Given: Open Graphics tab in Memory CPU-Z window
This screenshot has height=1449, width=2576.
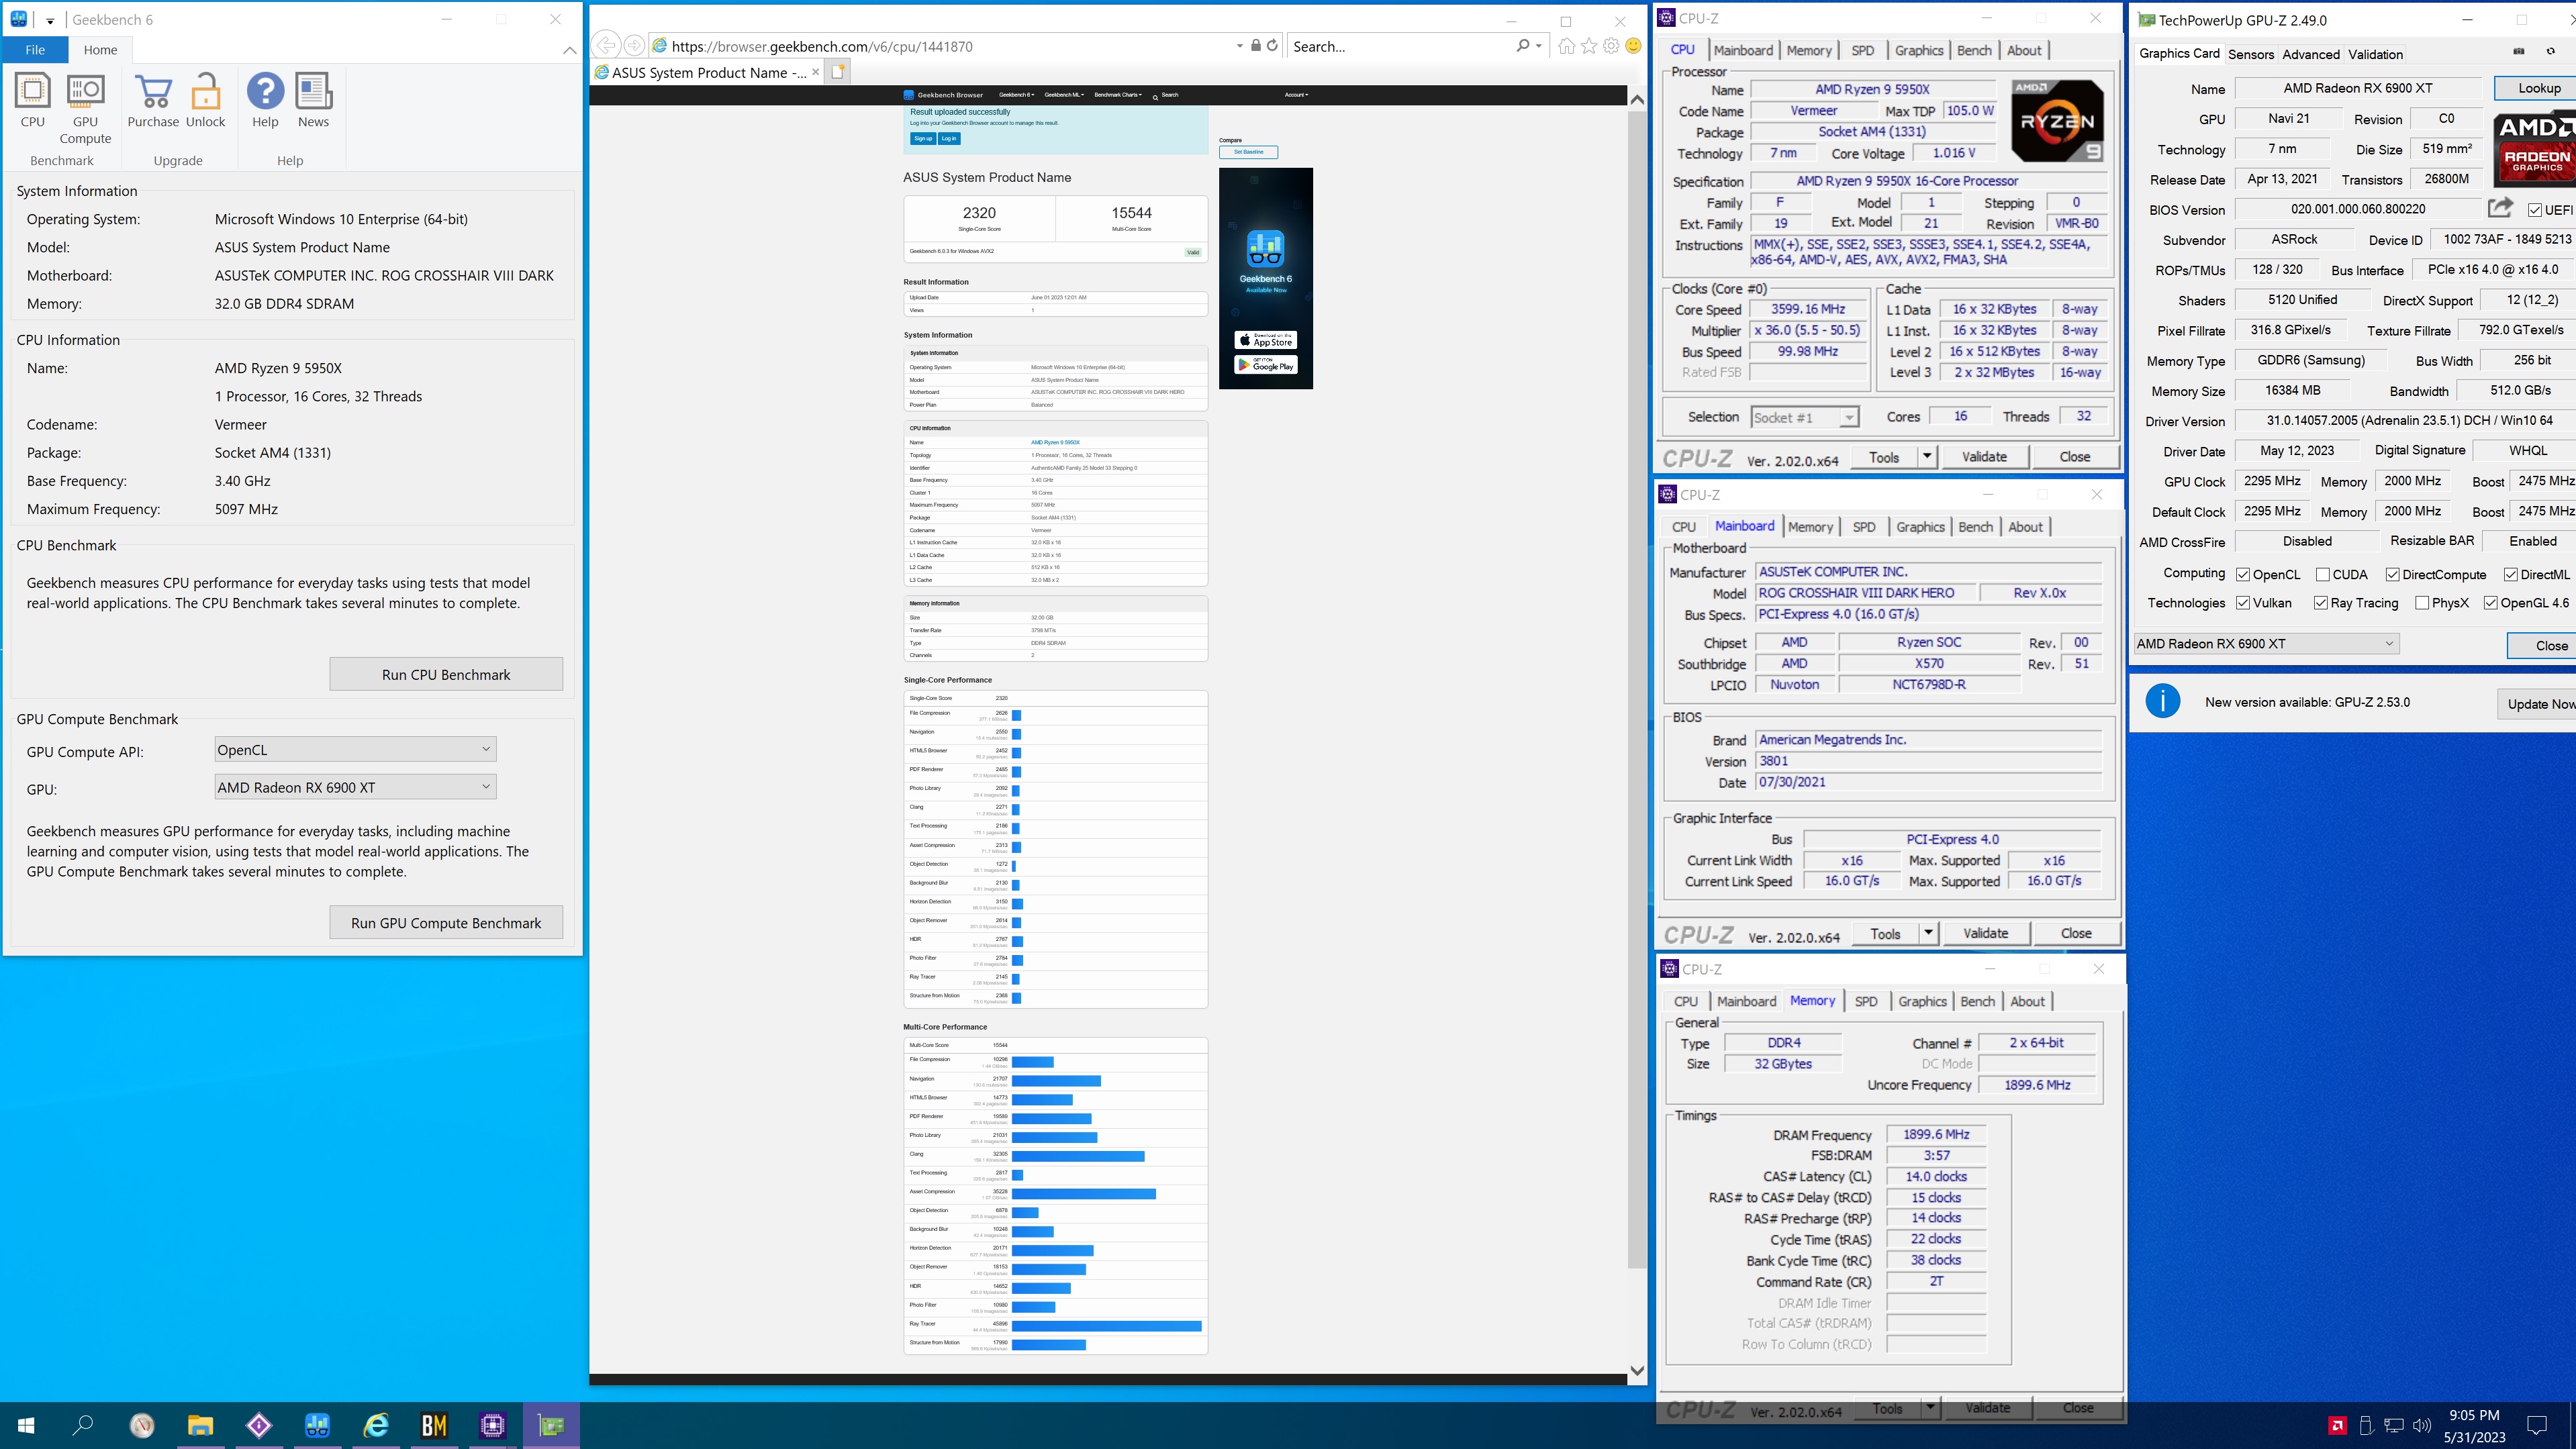Looking at the screenshot, I should pyautogui.click(x=1922, y=1001).
